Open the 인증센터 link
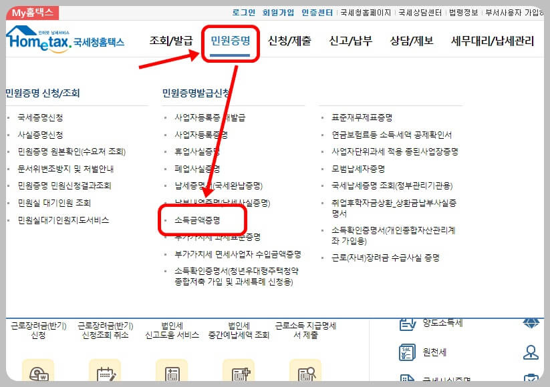550x387 pixels. 317,13
